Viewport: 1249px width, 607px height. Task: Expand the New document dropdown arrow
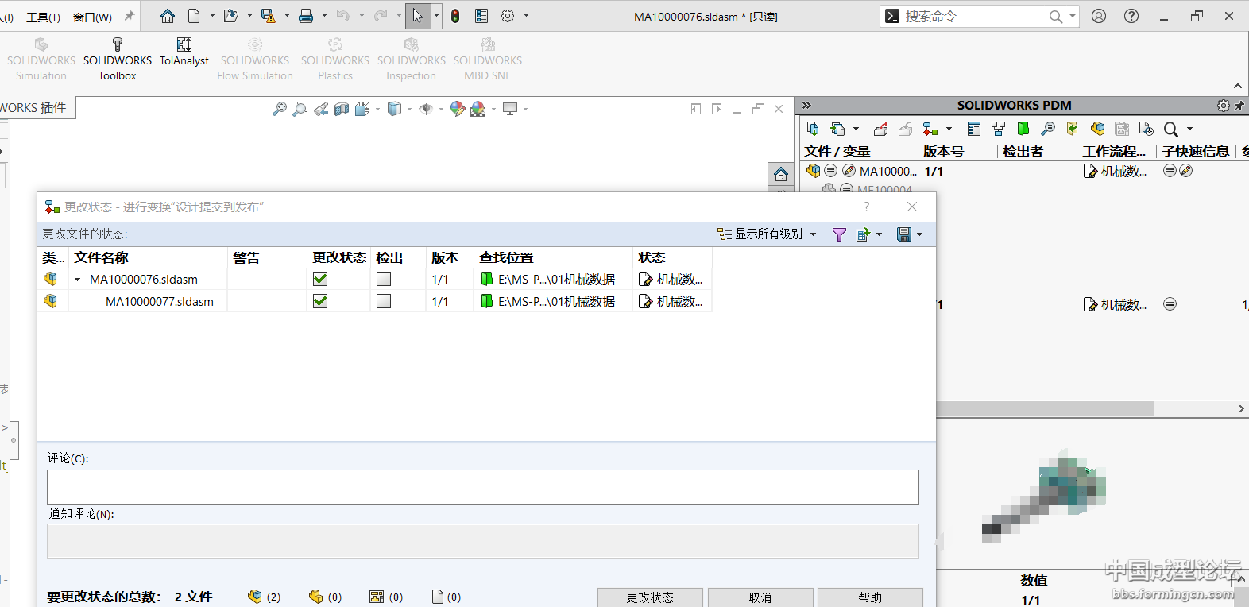click(x=212, y=16)
